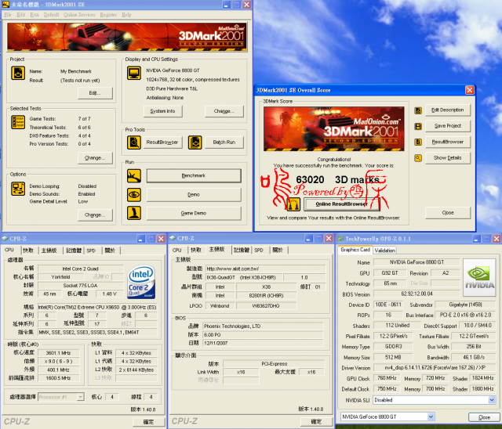Click the GPU-Z title bar icon
Screen dimensions: 502x429
click(x=340, y=239)
